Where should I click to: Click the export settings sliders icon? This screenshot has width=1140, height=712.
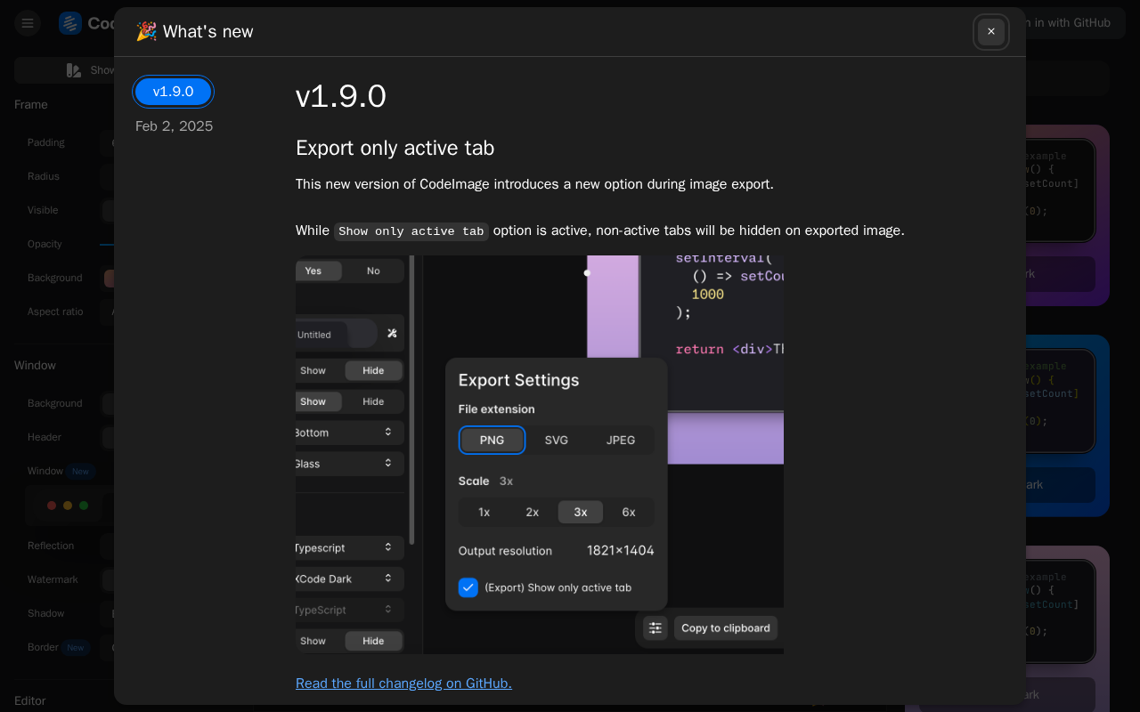(x=655, y=628)
